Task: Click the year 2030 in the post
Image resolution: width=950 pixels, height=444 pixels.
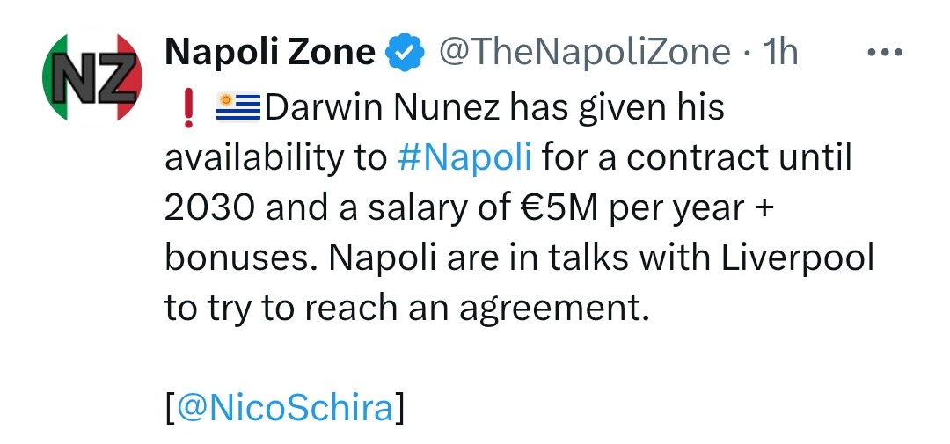Action: tap(210, 208)
